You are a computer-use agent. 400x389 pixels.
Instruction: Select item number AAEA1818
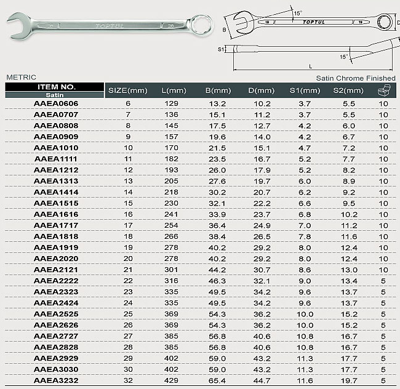point(56,236)
